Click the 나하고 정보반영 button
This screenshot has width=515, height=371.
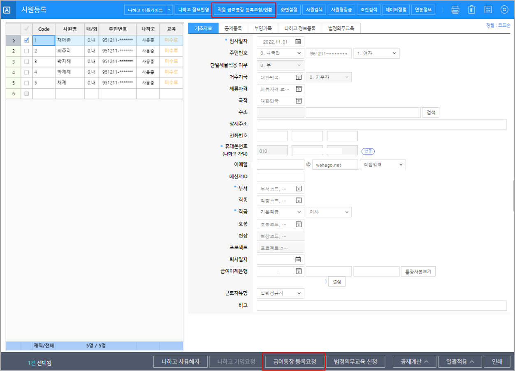pos(193,10)
